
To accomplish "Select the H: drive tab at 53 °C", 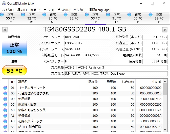I will click(95, 18).
